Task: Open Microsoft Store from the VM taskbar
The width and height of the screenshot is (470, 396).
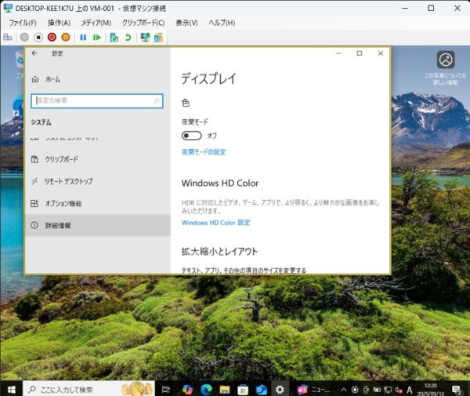Action: coord(243,390)
